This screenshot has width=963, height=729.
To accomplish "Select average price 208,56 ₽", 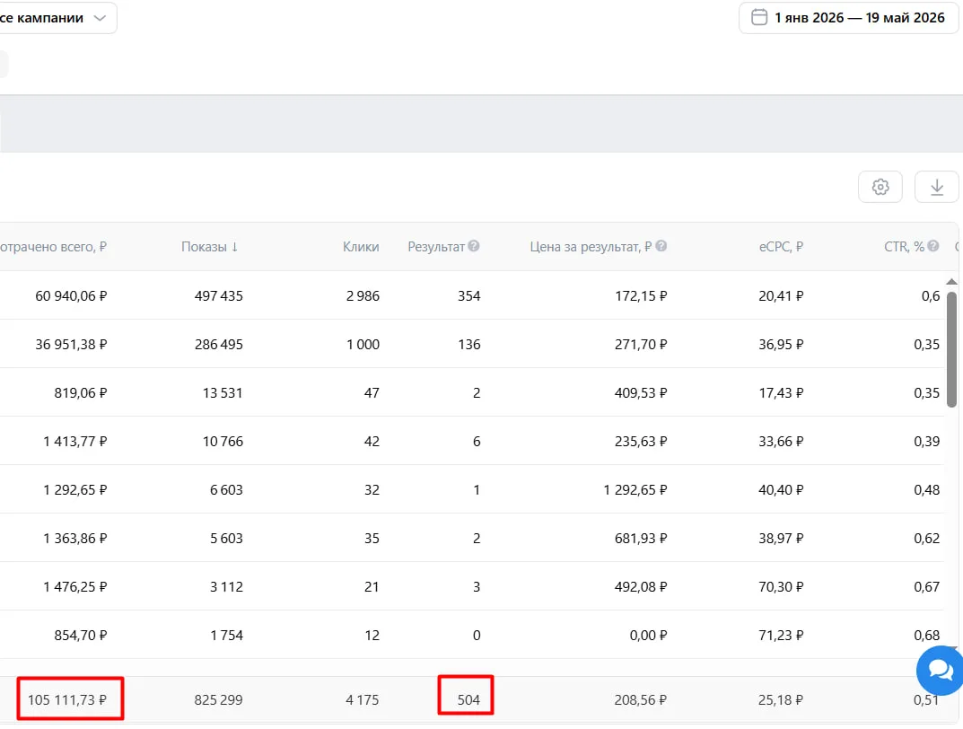I will [x=641, y=700].
